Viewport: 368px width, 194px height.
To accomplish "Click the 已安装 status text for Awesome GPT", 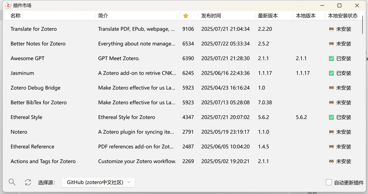I will [x=343, y=58].
